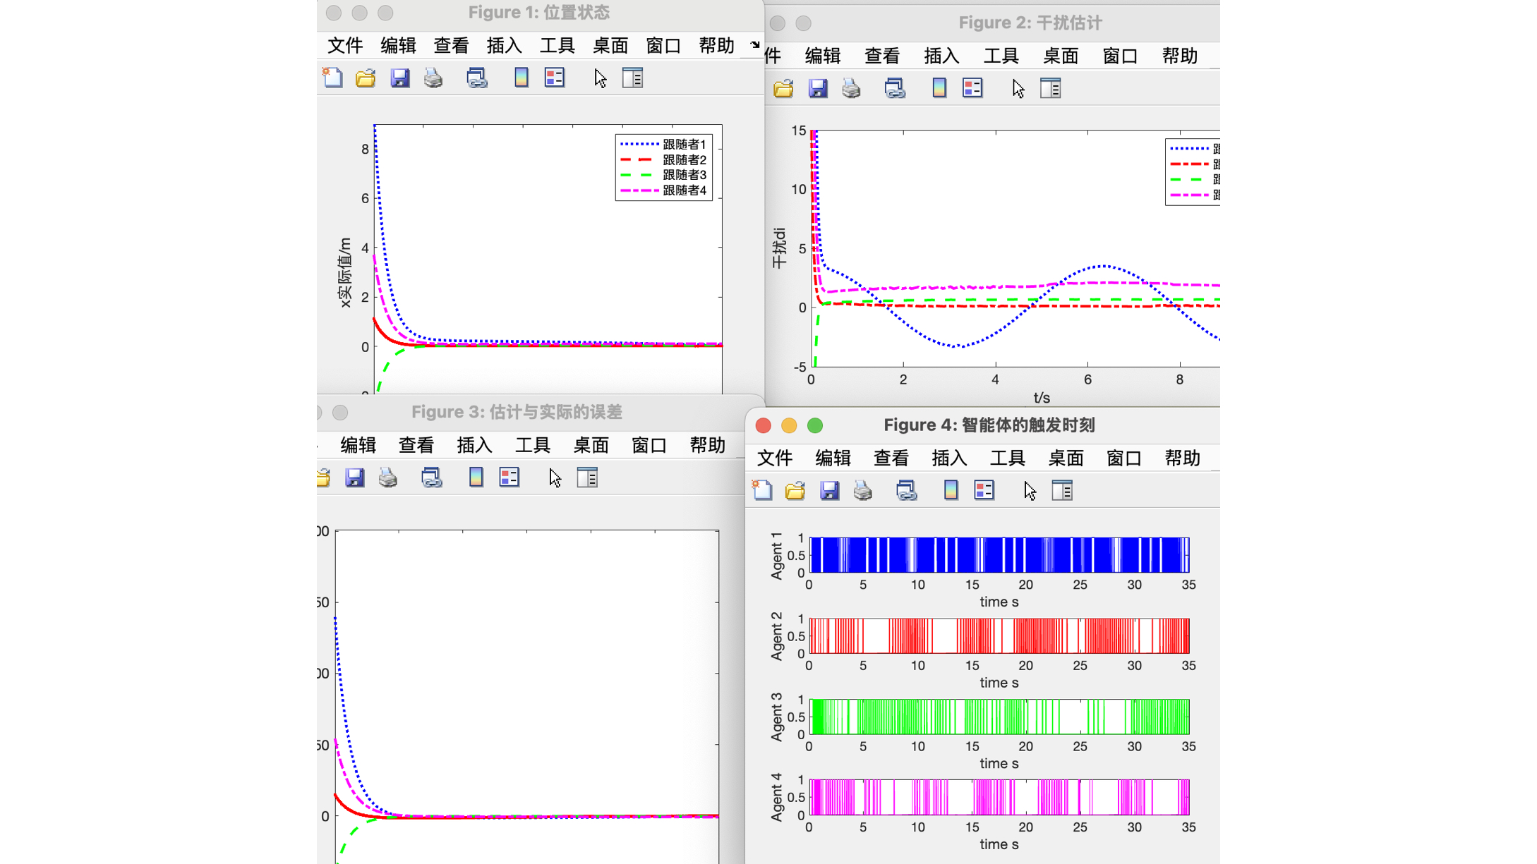
Task: Open Property Inspector icon in Figure 2
Action: click(x=1051, y=89)
